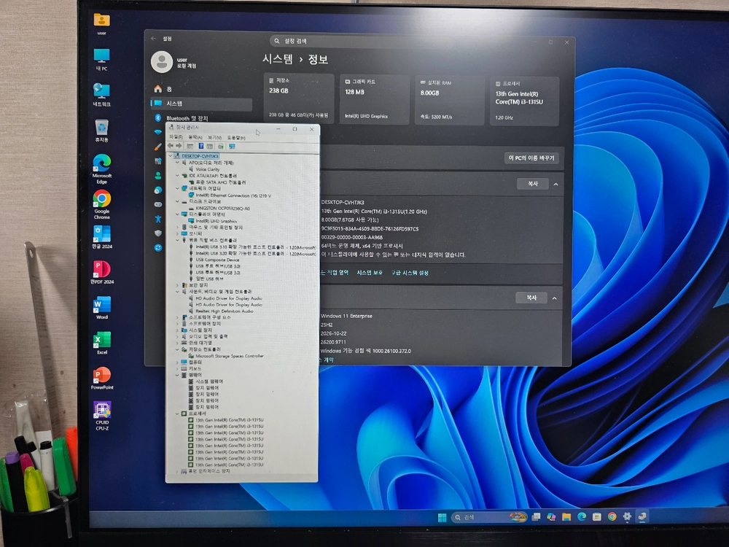
Task: Collapse 범용 직렬 버스 컨트롤러 node
Action: [177, 240]
